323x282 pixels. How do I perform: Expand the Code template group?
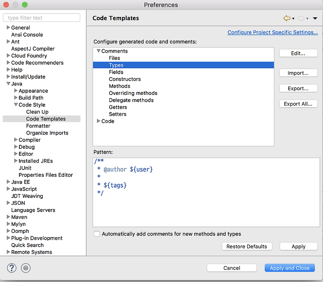tap(99, 121)
